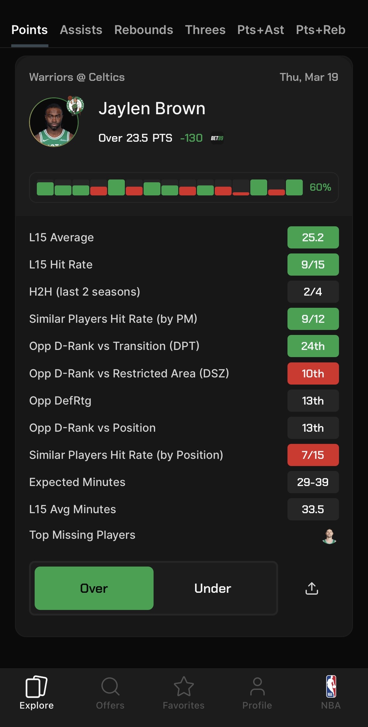This screenshot has width=368, height=727.
Task: Tap the BET99 sportsbook logo
Action: [217, 138]
